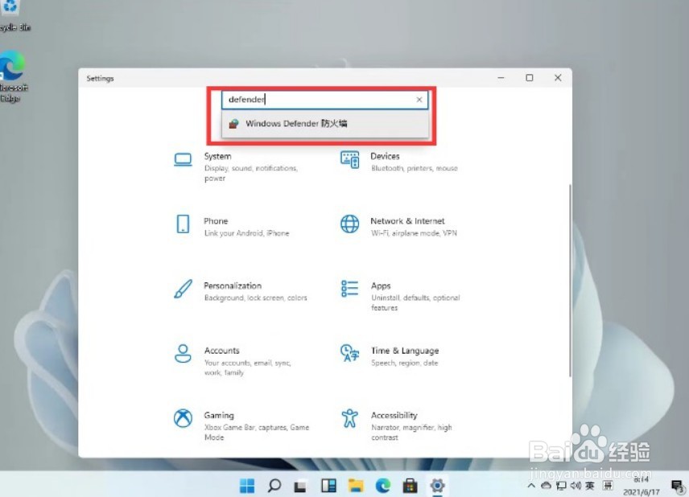Close the Settings window

[x=558, y=78]
